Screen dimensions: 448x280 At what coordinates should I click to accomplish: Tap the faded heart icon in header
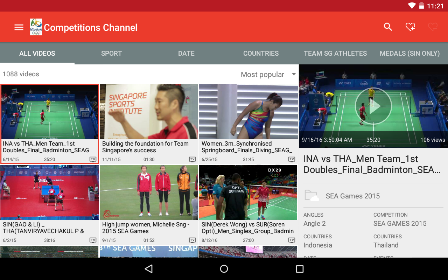click(x=433, y=27)
